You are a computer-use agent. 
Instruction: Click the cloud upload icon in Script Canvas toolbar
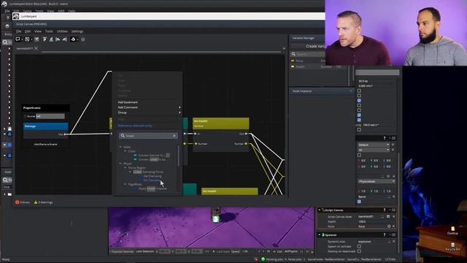[x=73, y=39]
